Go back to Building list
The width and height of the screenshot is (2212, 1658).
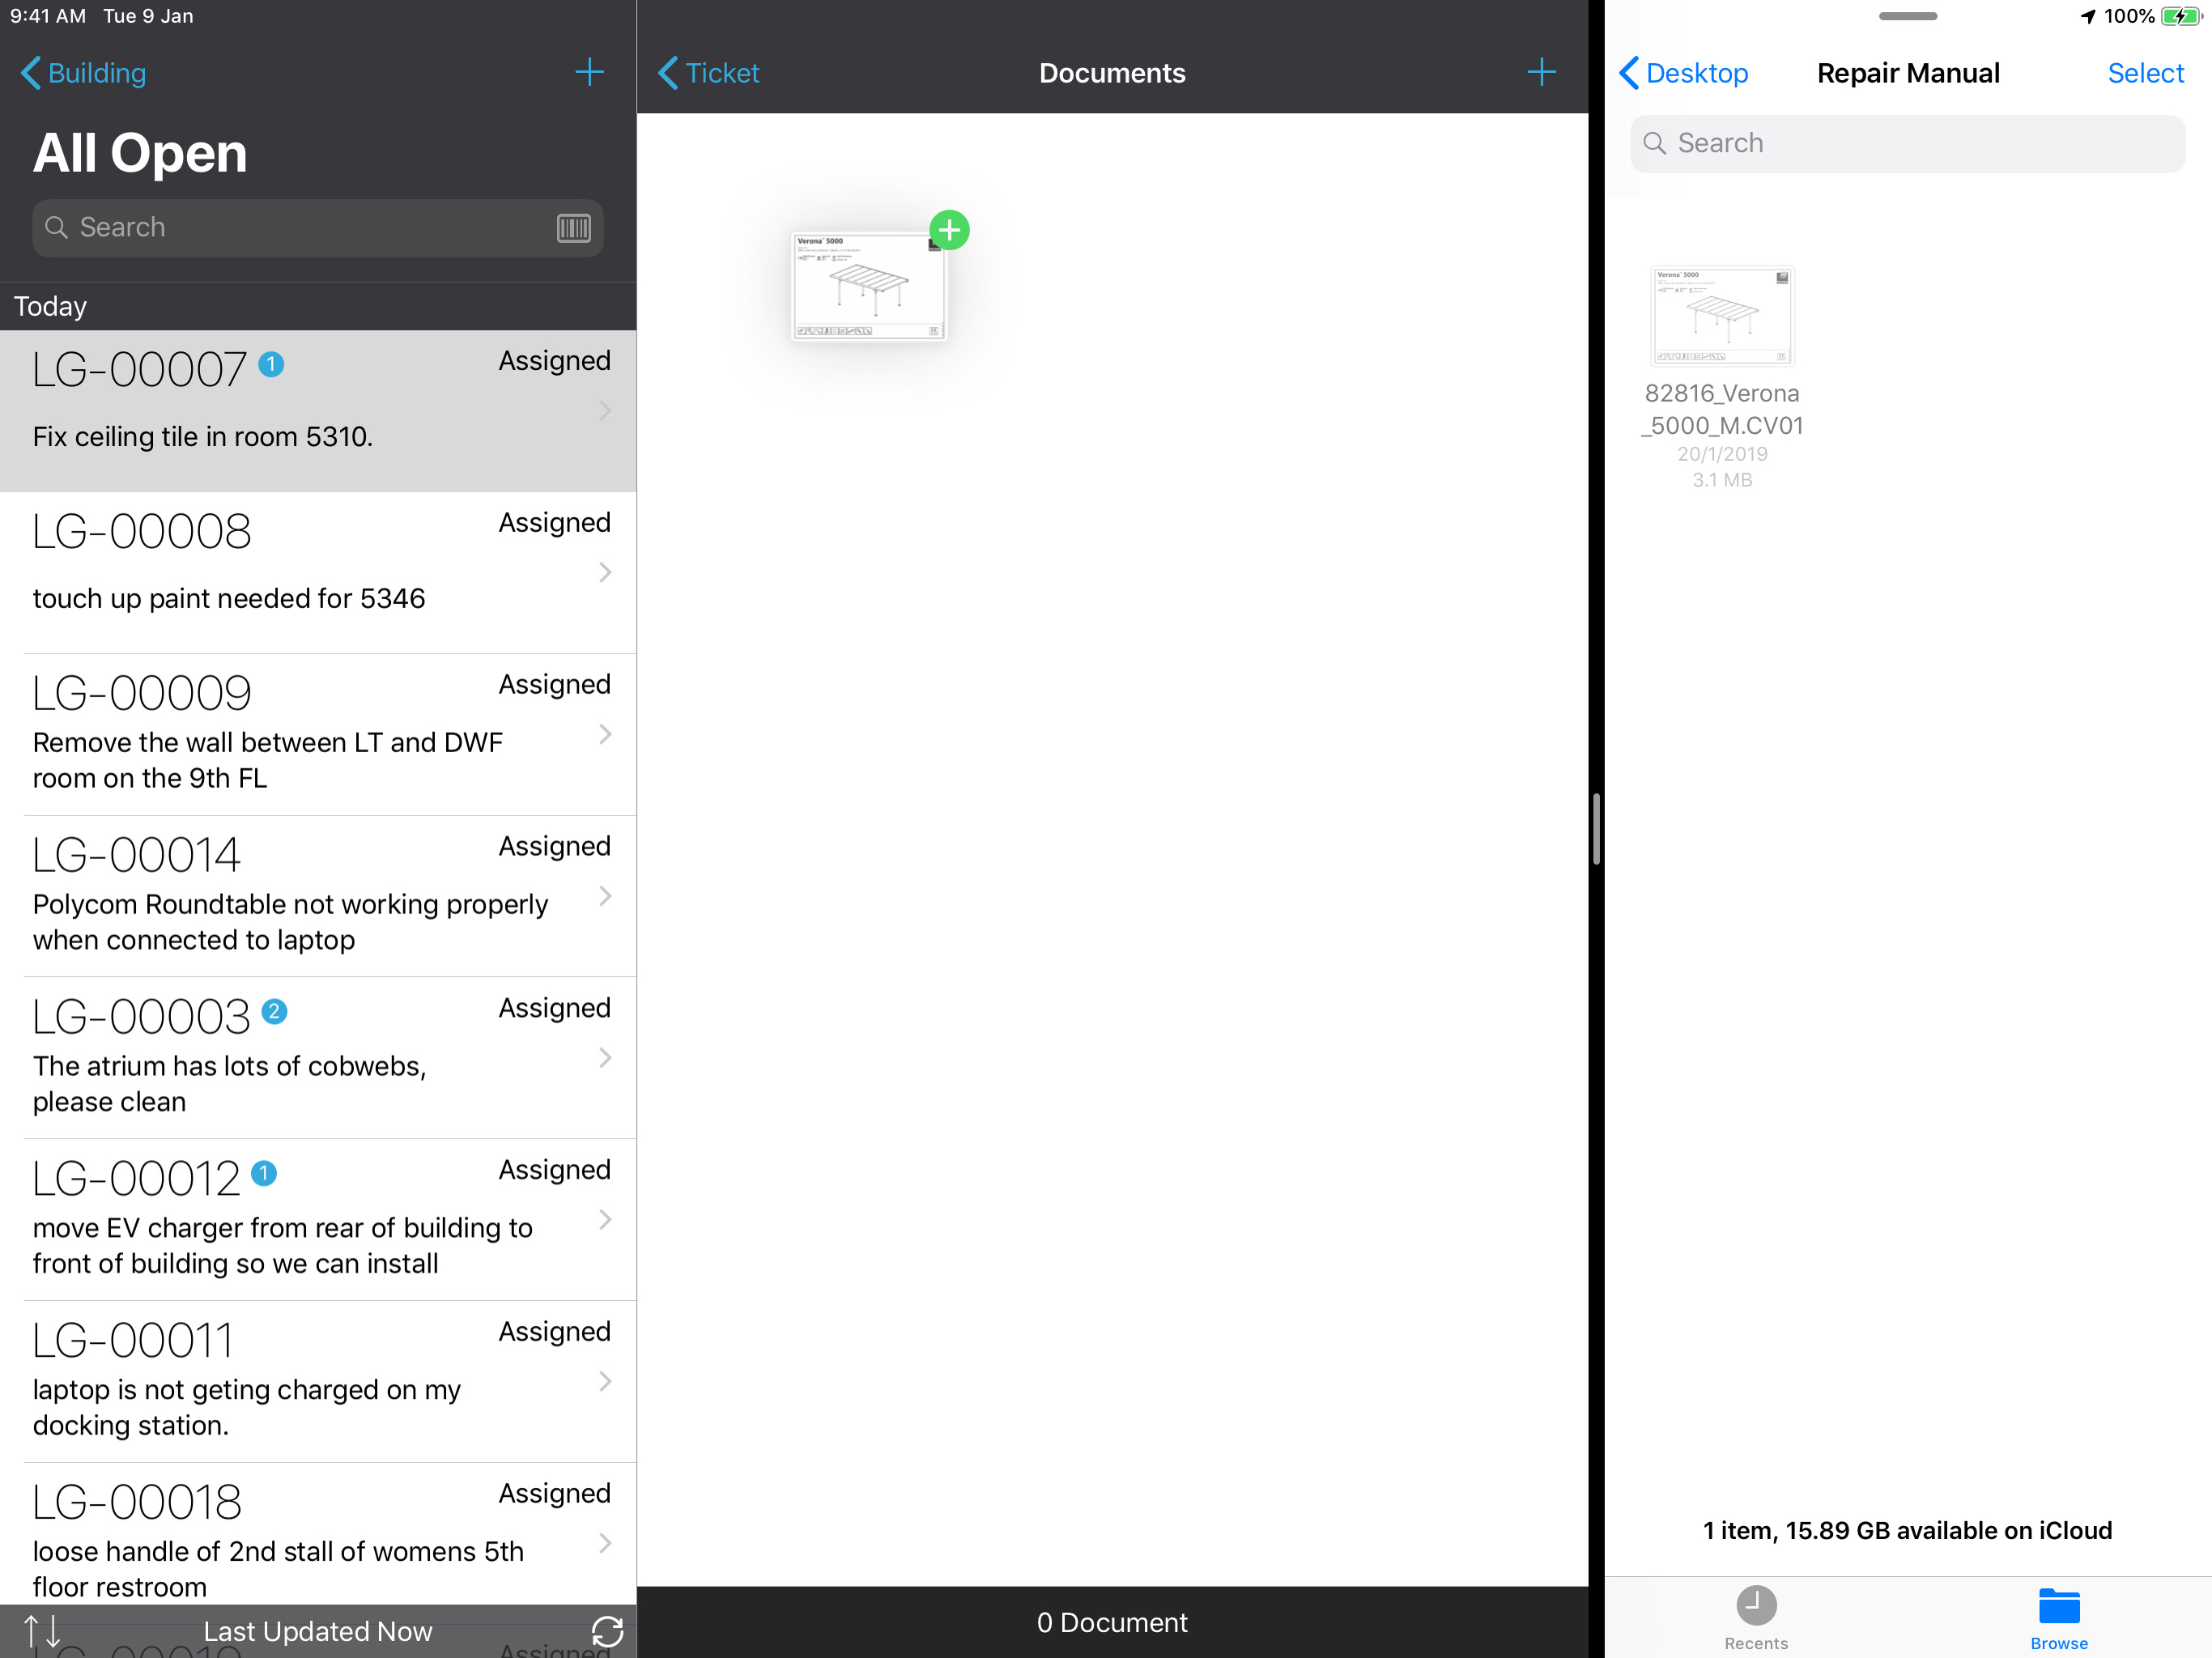click(x=84, y=73)
